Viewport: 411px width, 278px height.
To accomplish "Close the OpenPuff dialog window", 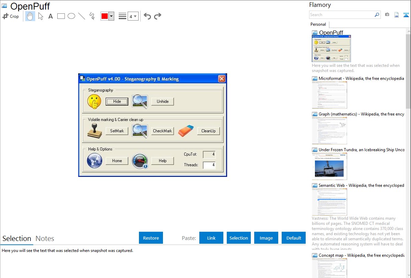I will pyautogui.click(x=222, y=78).
